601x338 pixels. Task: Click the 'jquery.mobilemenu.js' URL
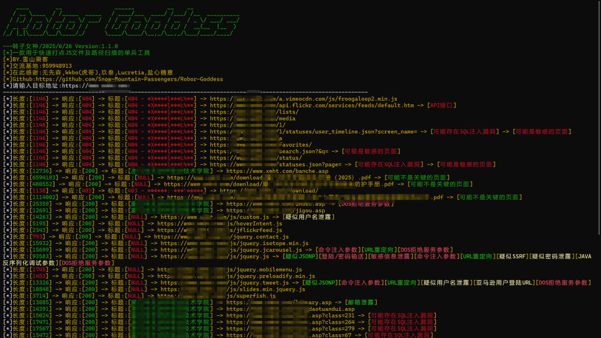coord(229,270)
